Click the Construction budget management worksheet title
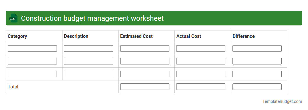Viewport: 308px width, 110px height. coord(92,18)
